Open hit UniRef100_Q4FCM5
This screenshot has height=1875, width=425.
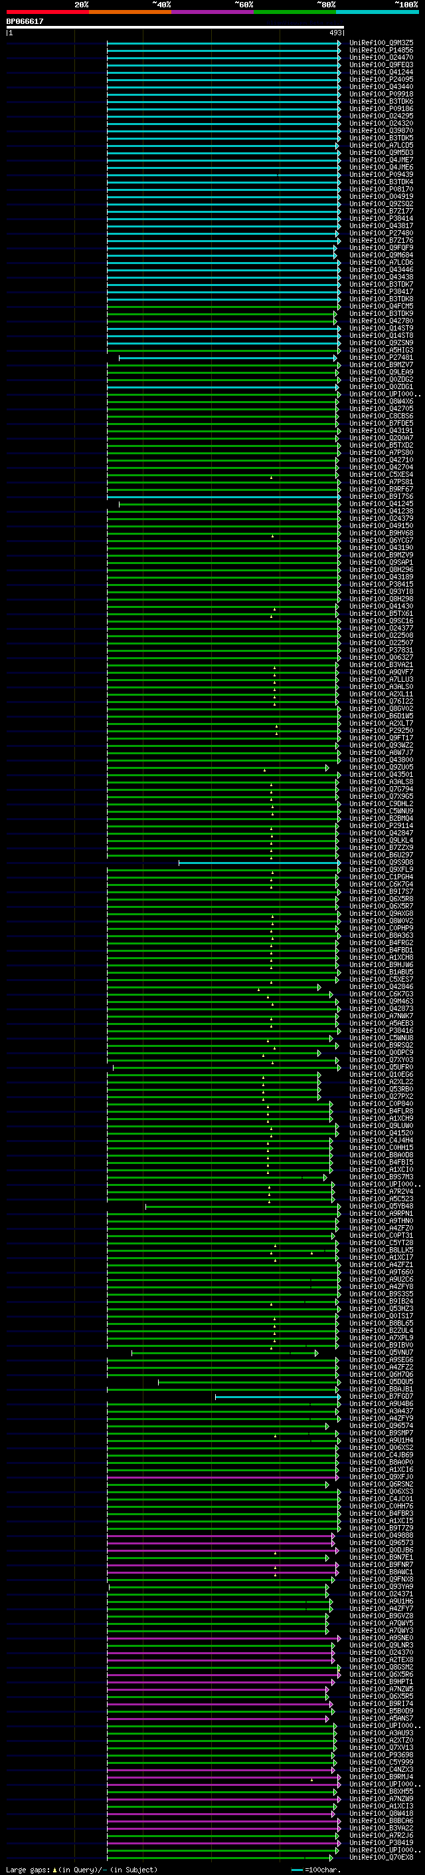(381, 307)
